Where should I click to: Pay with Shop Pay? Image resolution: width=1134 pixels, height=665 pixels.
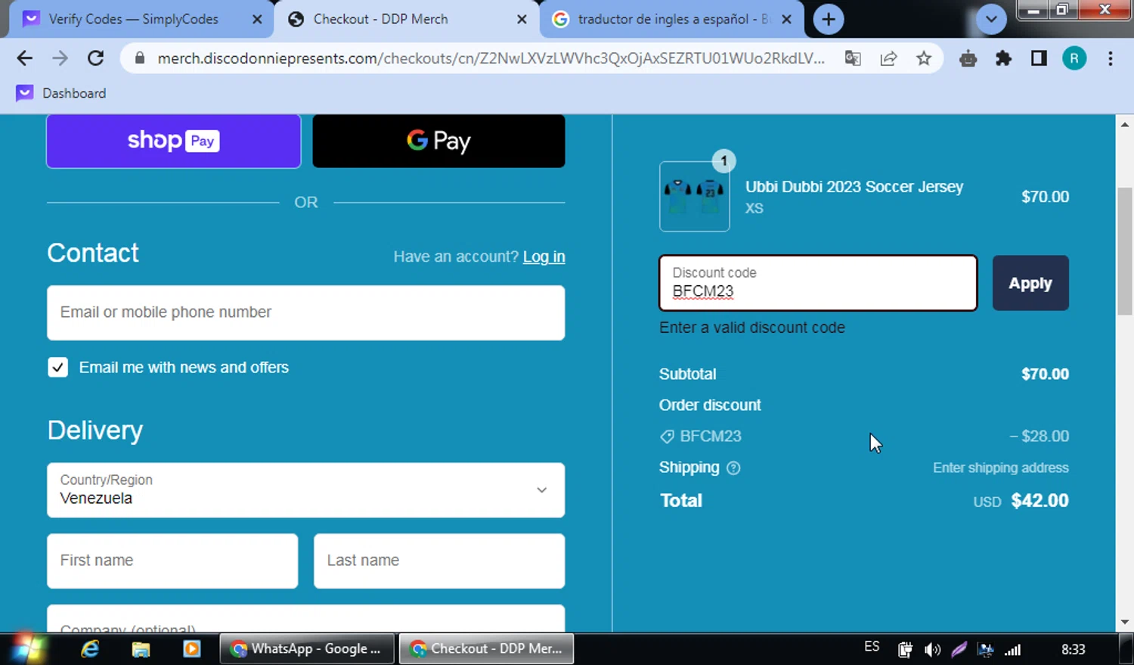click(x=174, y=141)
